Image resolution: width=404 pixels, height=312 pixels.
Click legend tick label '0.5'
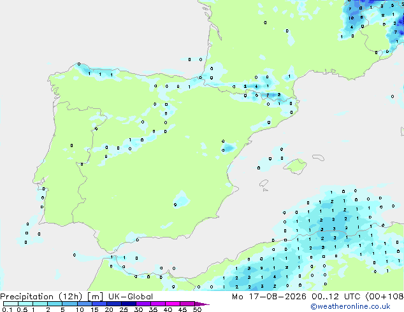pos(22,309)
